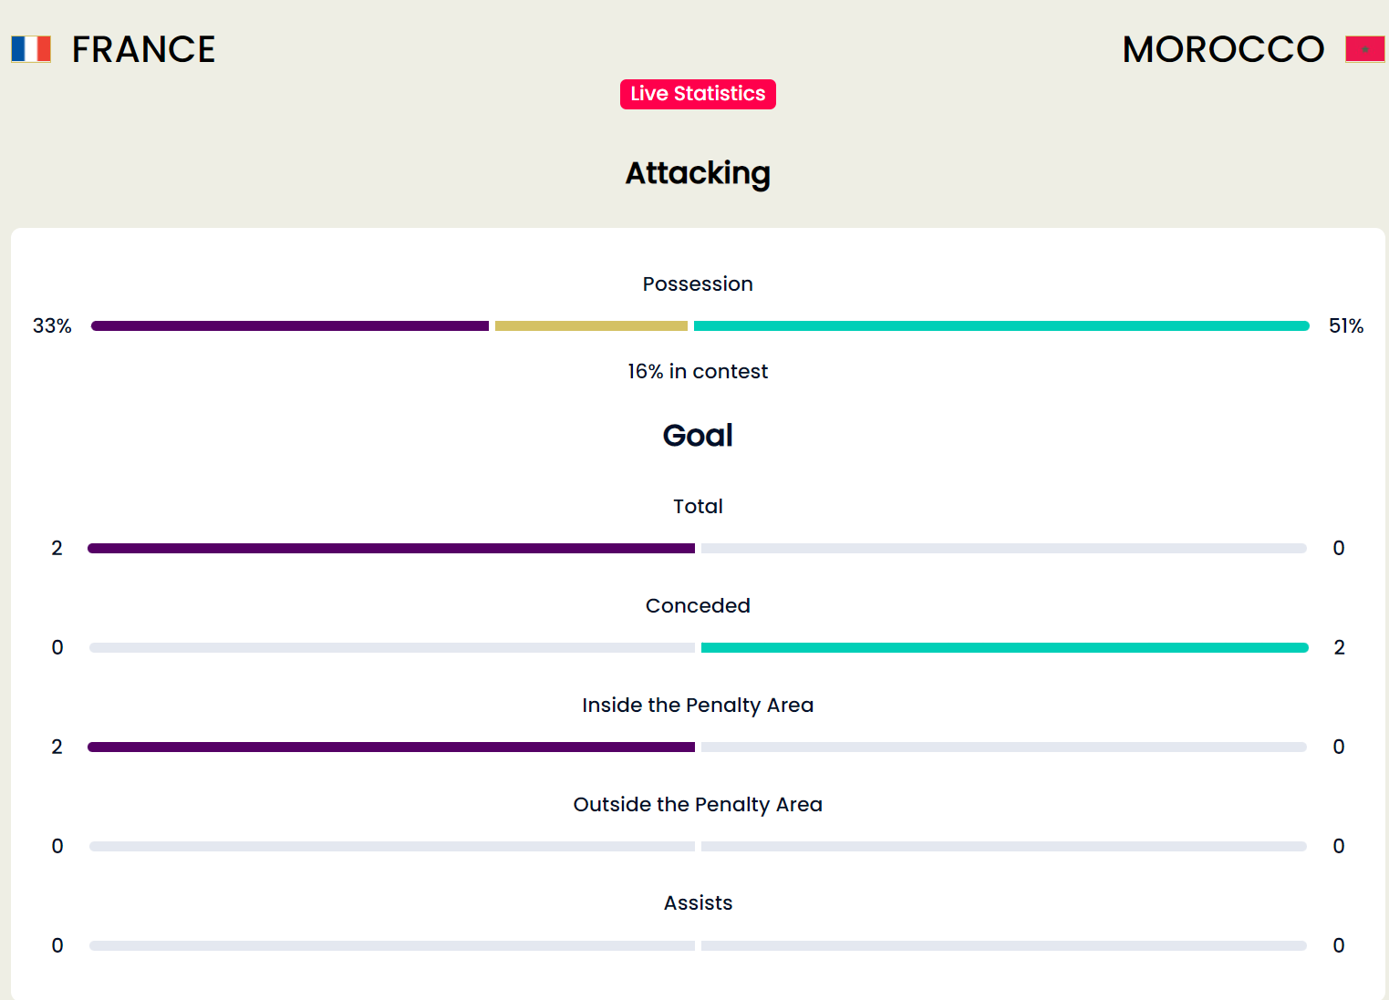Click the Conceded stat label
The height and width of the screenshot is (1000, 1389).
pos(698,606)
